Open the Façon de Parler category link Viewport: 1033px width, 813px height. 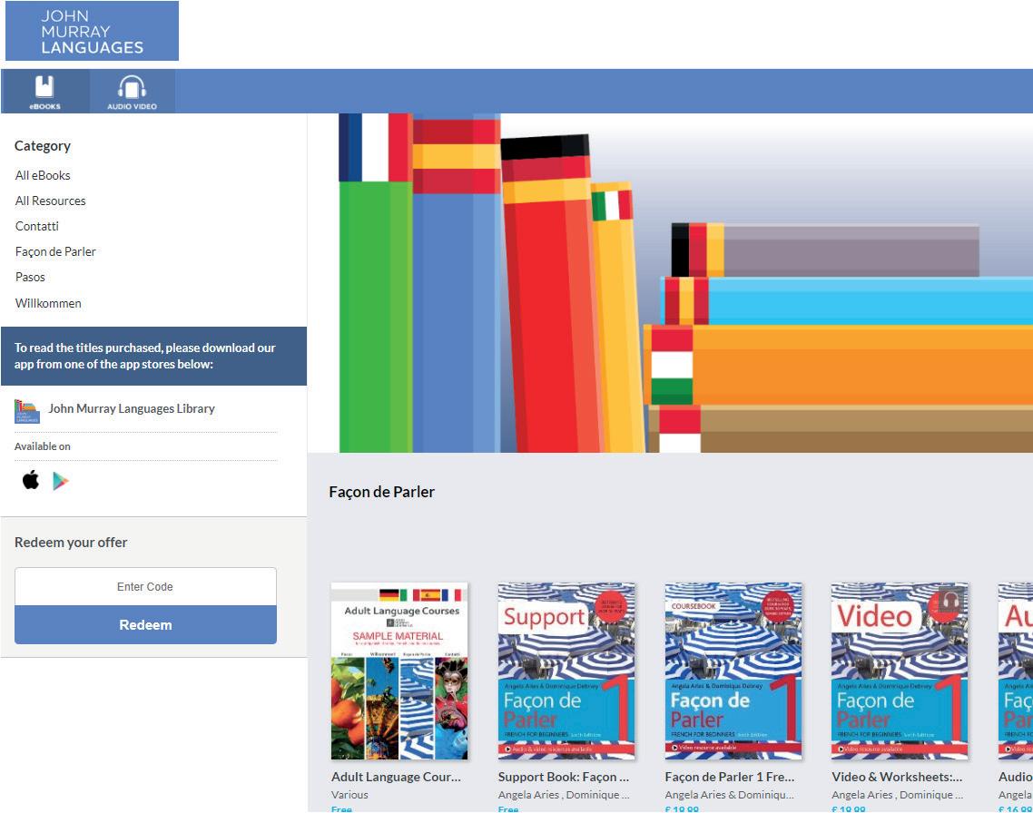click(x=55, y=251)
